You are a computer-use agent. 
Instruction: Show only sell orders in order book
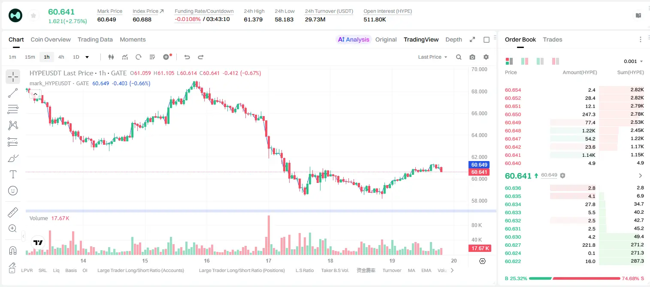pos(556,61)
